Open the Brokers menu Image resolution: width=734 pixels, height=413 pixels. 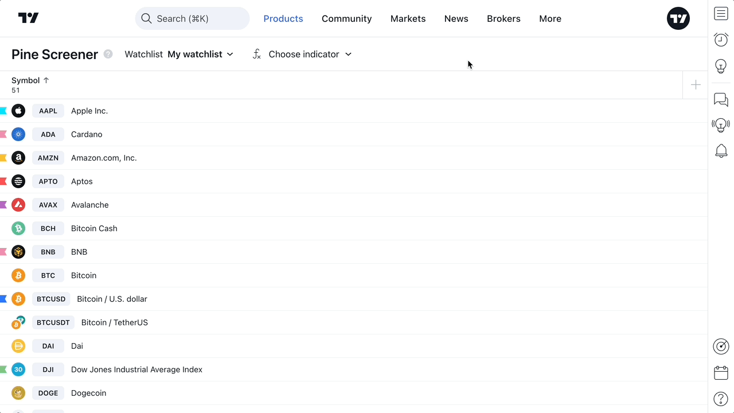(503, 18)
